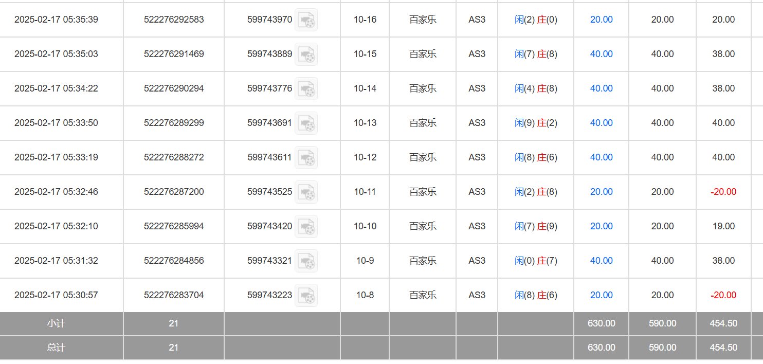Open replay icon next to 599743691
Screen dimensions: 763x364
(306, 123)
